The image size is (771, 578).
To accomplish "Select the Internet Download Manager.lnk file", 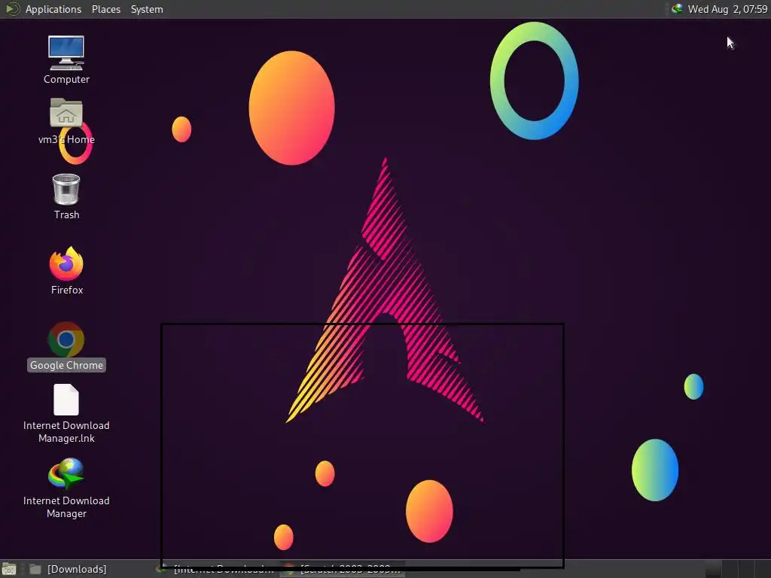I will click(66, 400).
